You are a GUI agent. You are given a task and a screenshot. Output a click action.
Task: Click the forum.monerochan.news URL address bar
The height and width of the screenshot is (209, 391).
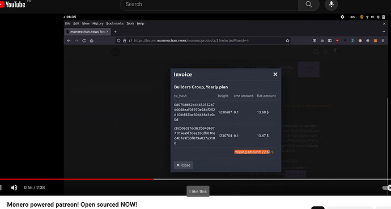203,41
